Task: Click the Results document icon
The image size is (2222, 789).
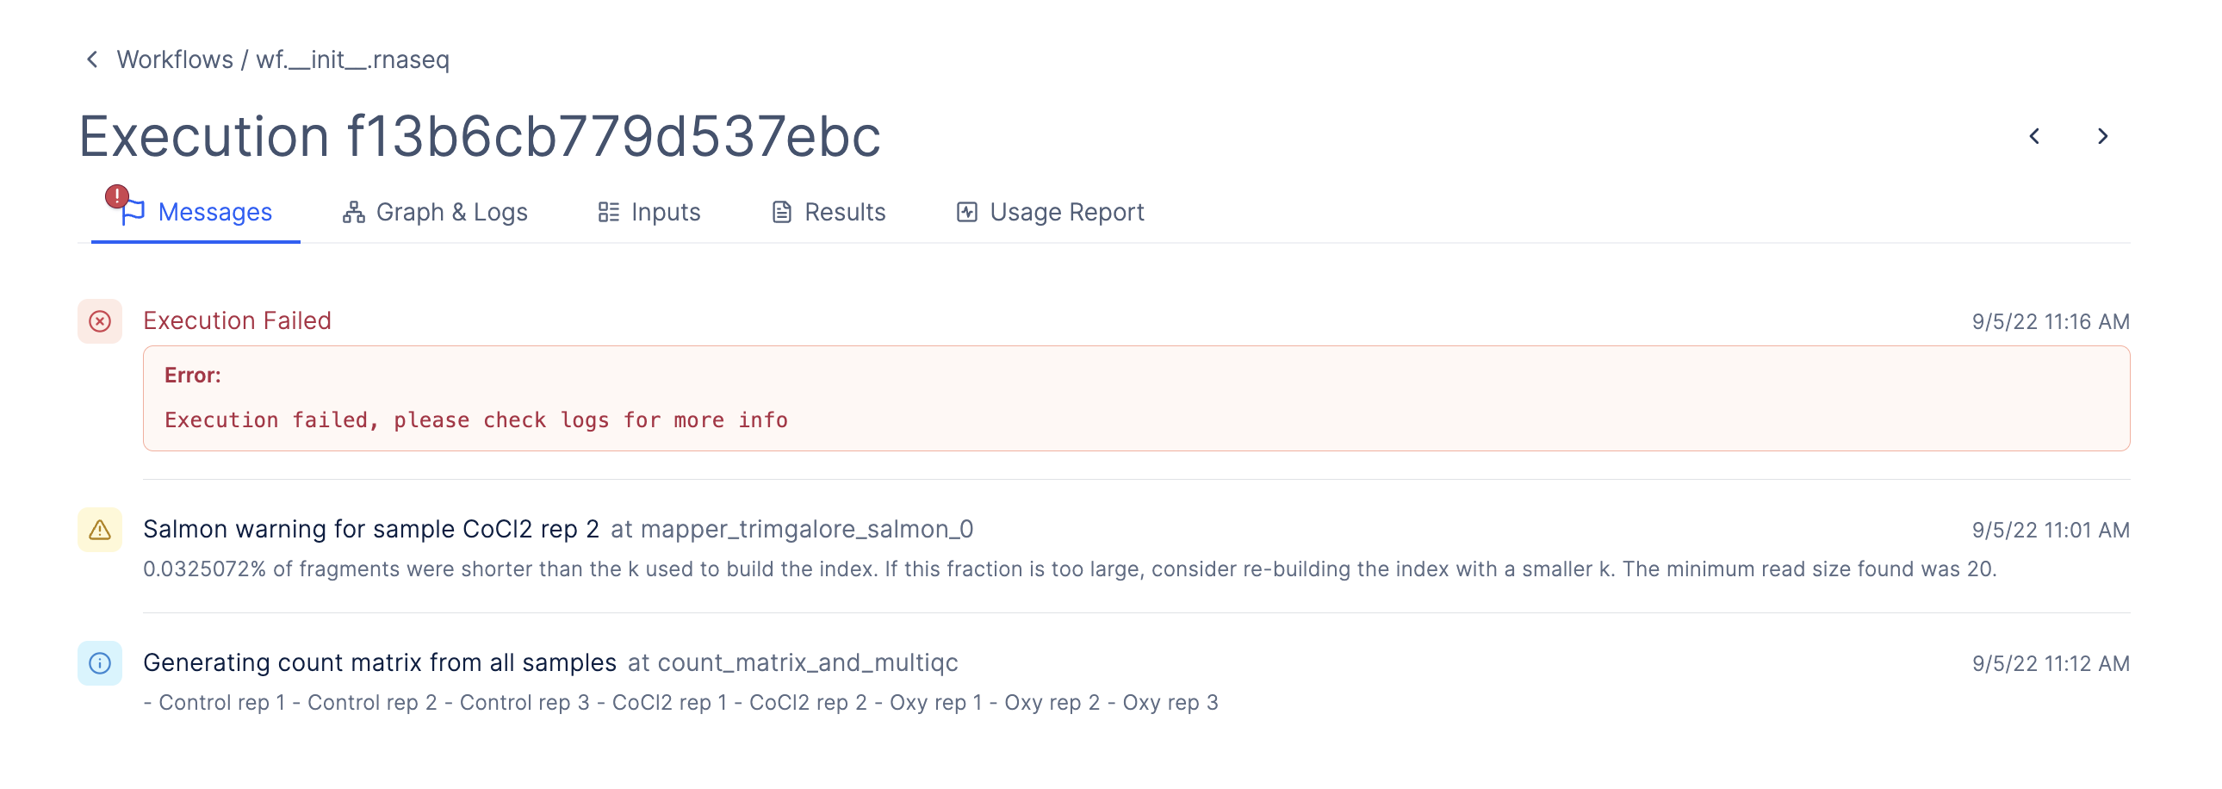Action: (x=780, y=212)
